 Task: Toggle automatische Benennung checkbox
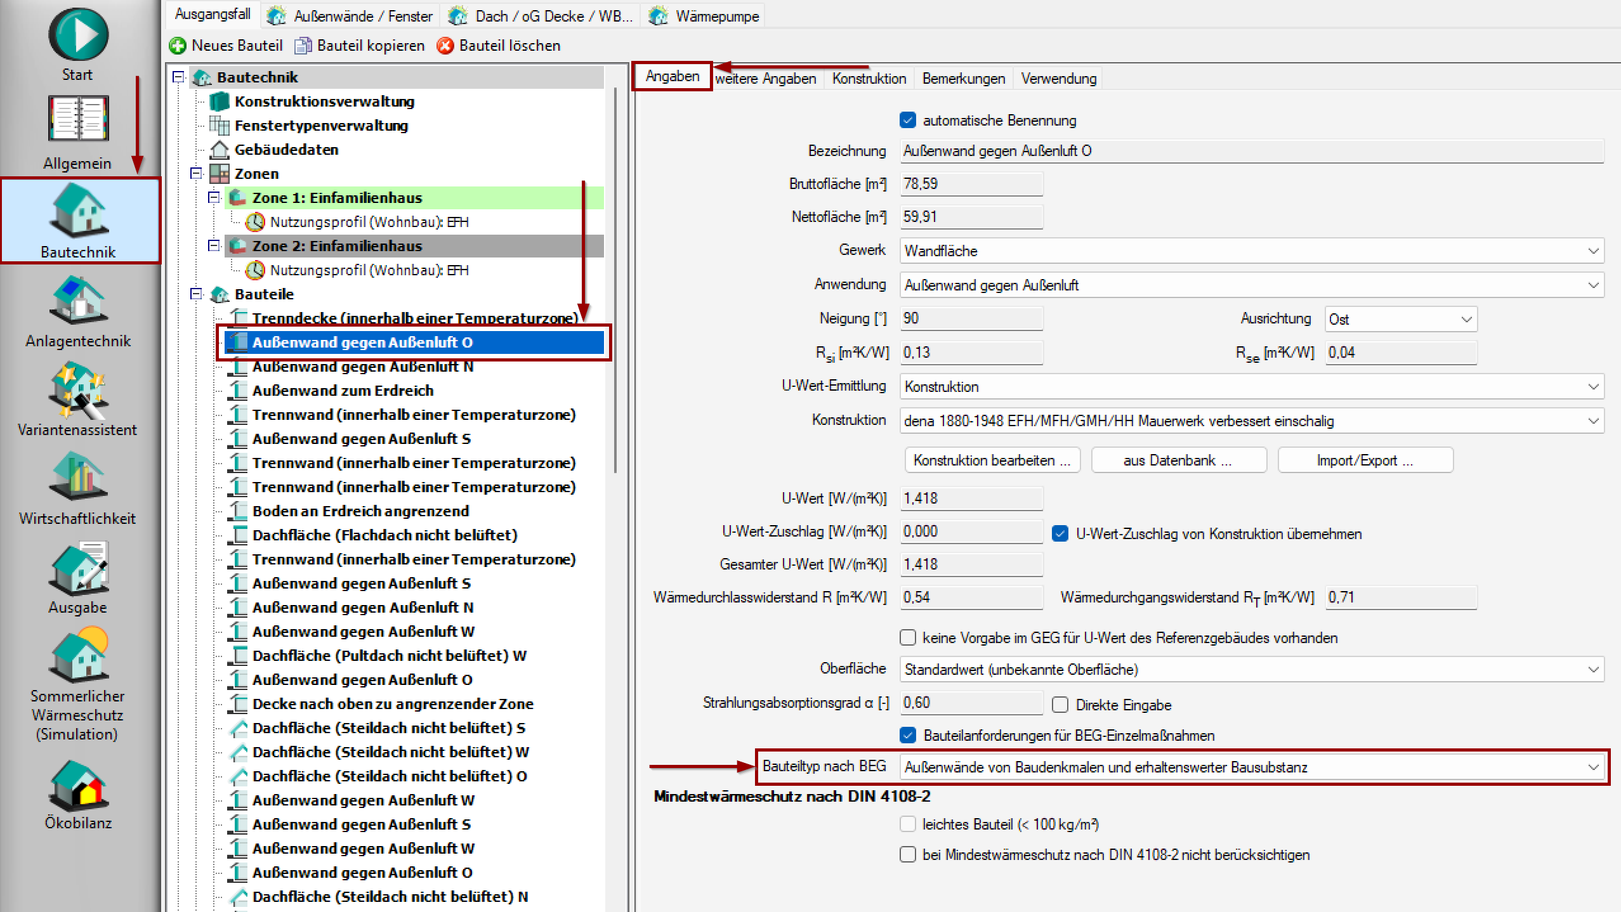point(908,121)
